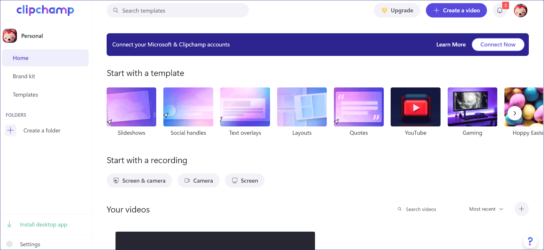Start a Screen & camera recording
Image resolution: width=544 pixels, height=250 pixels.
(139, 181)
